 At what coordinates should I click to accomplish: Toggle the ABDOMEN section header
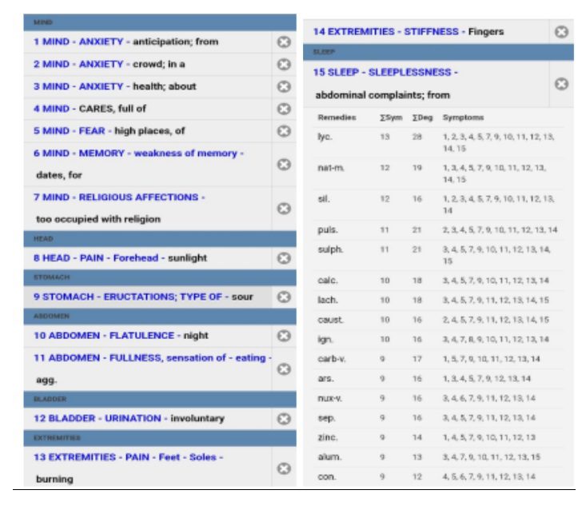(160, 317)
